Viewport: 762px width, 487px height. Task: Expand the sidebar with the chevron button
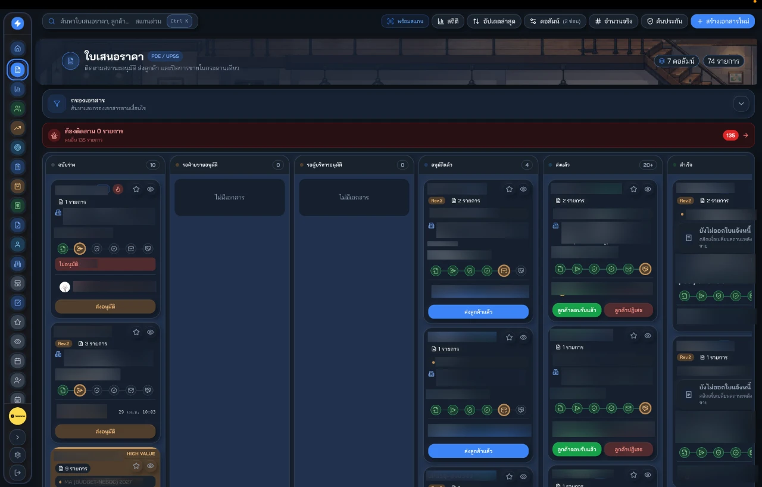[18, 437]
